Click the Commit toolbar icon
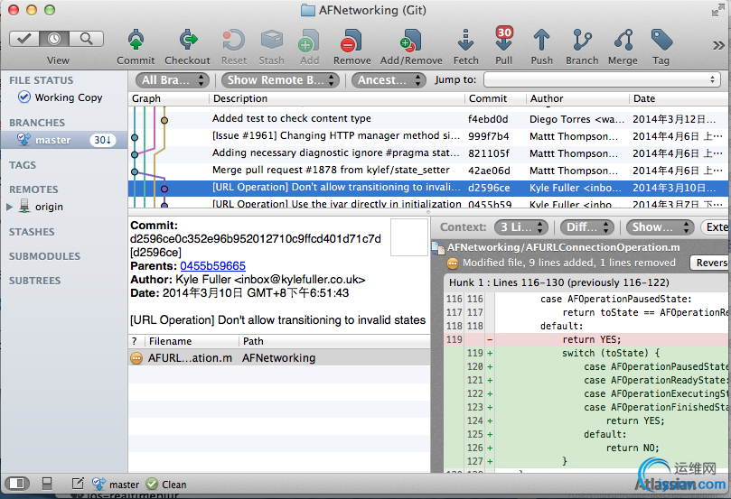731x499 pixels. (136, 40)
